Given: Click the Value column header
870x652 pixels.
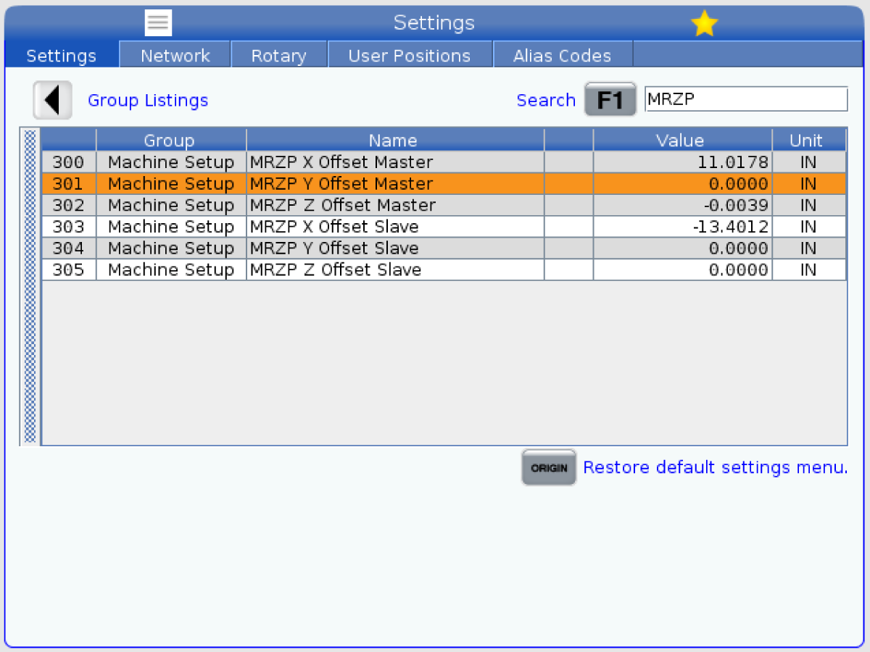Looking at the screenshot, I should pos(682,141).
